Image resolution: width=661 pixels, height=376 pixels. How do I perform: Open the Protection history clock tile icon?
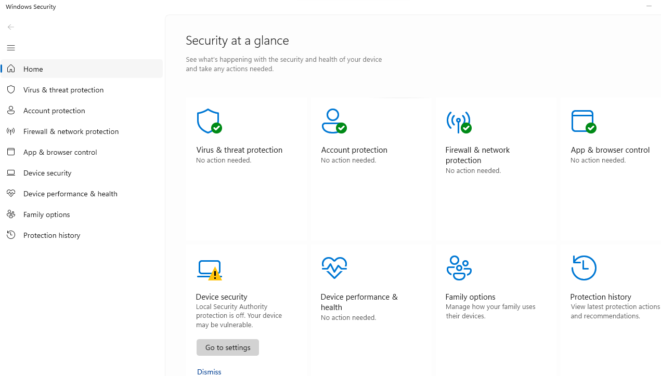[584, 268]
